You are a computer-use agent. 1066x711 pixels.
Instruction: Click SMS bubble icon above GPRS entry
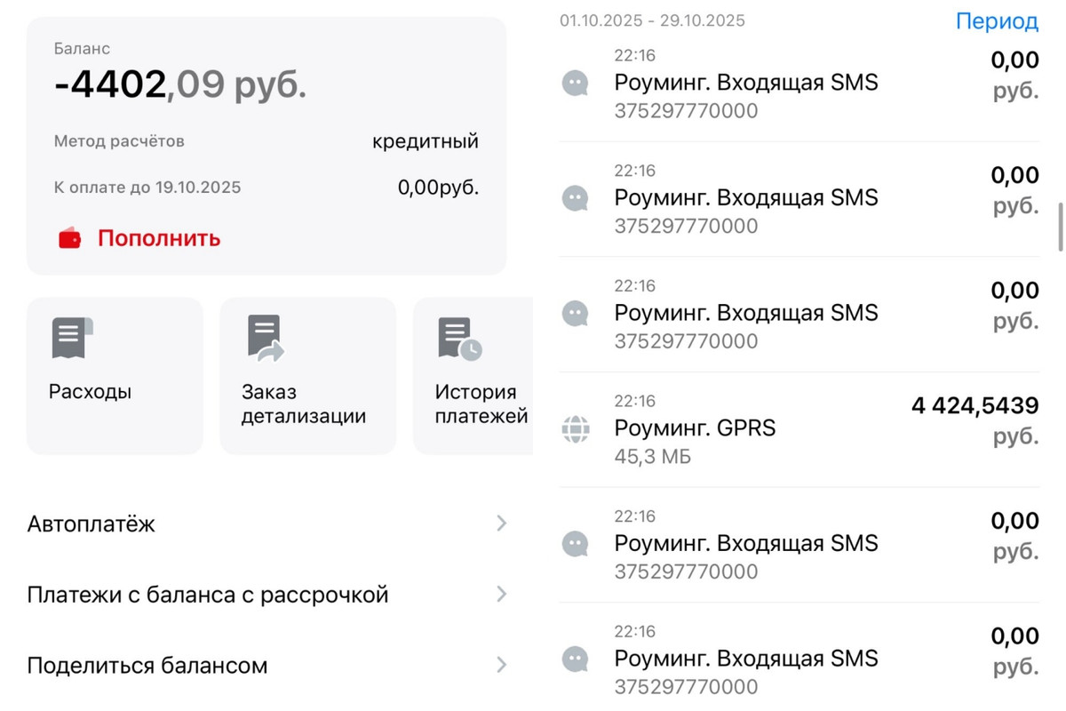coord(576,314)
